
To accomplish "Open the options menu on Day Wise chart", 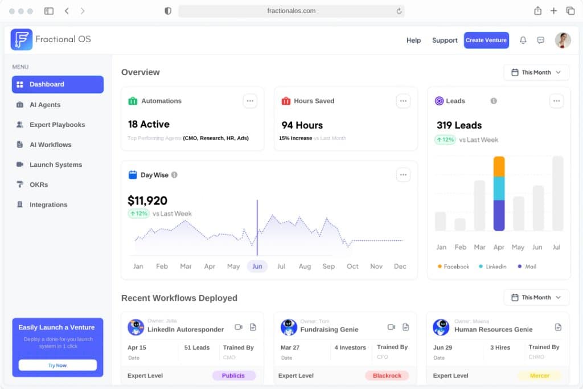I will 403,175.
